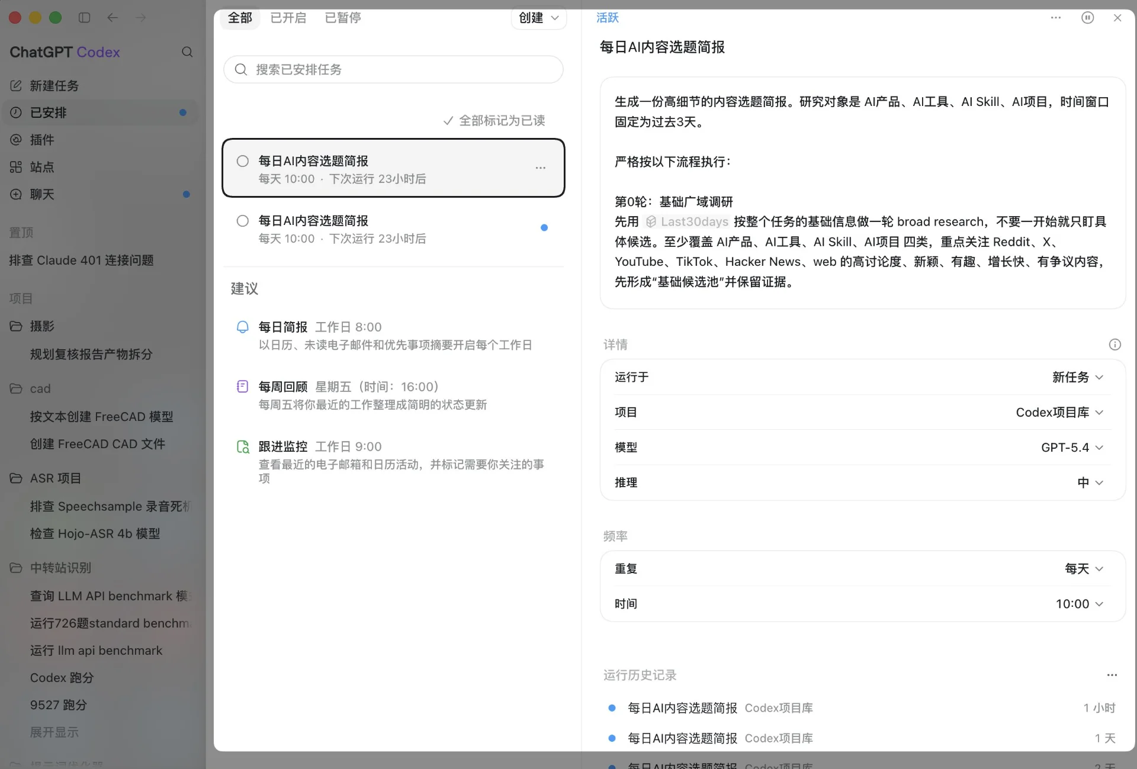Click the 聊天 icon in sidebar
The image size is (1137, 769).
(16, 194)
